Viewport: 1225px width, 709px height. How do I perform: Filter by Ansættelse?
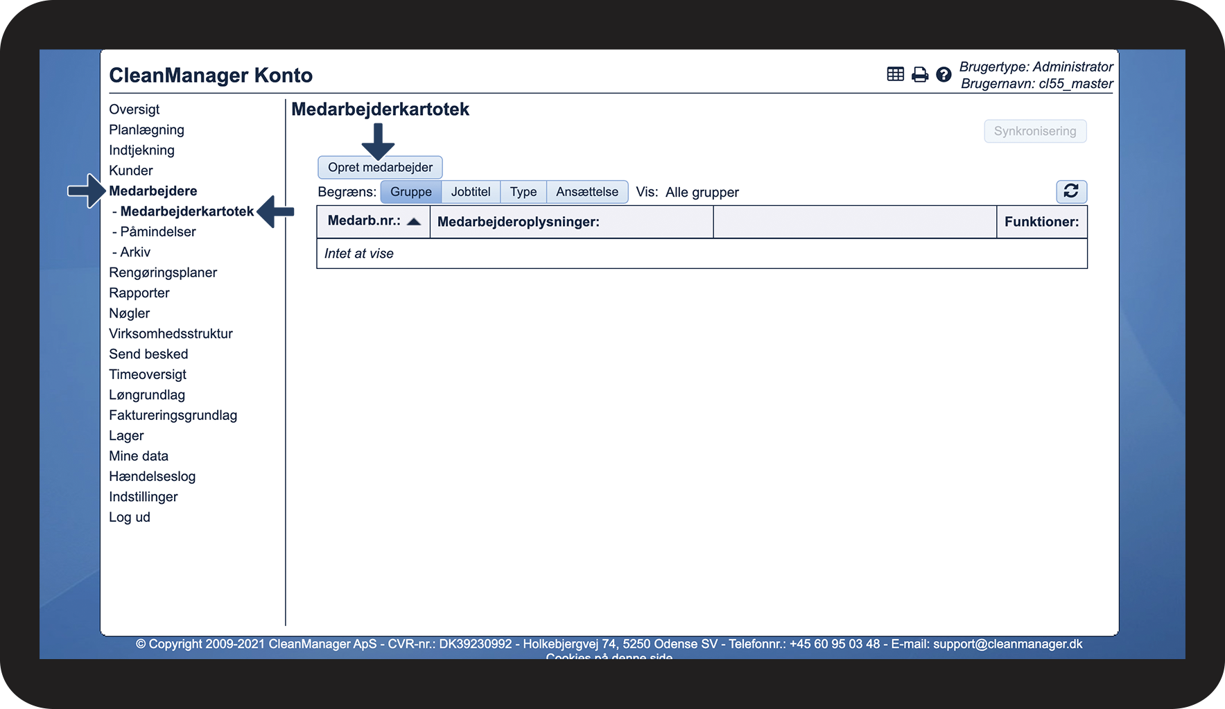pyautogui.click(x=587, y=192)
